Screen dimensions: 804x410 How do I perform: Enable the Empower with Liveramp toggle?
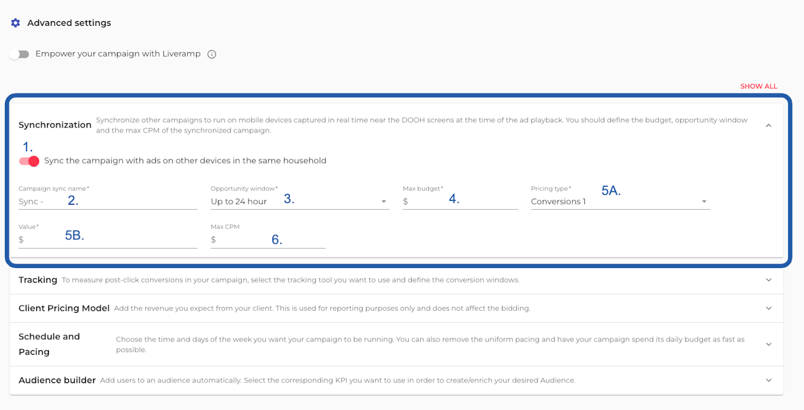[19, 54]
